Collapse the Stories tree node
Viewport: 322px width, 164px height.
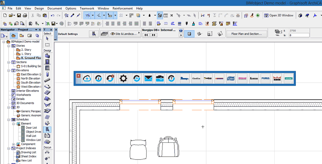point(9,46)
